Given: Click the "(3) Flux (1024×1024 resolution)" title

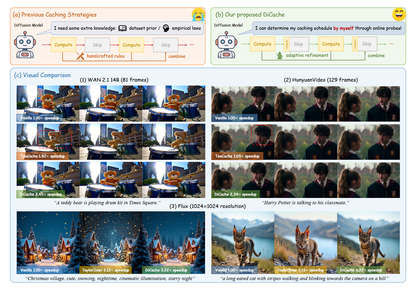Looking at the screenshot, I should [x=207, y=206].
